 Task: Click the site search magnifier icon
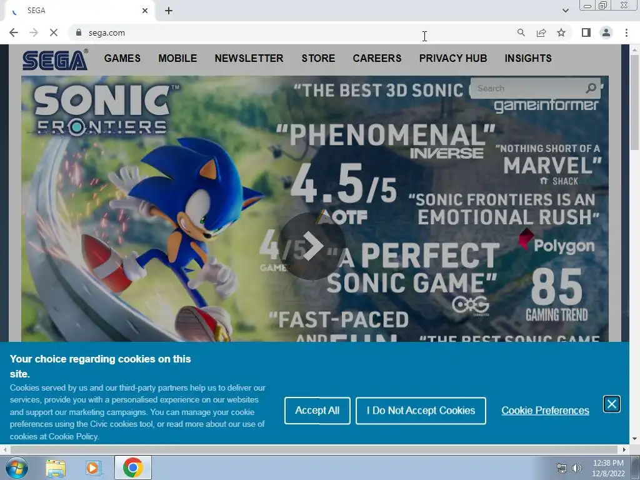click(591, 88)
